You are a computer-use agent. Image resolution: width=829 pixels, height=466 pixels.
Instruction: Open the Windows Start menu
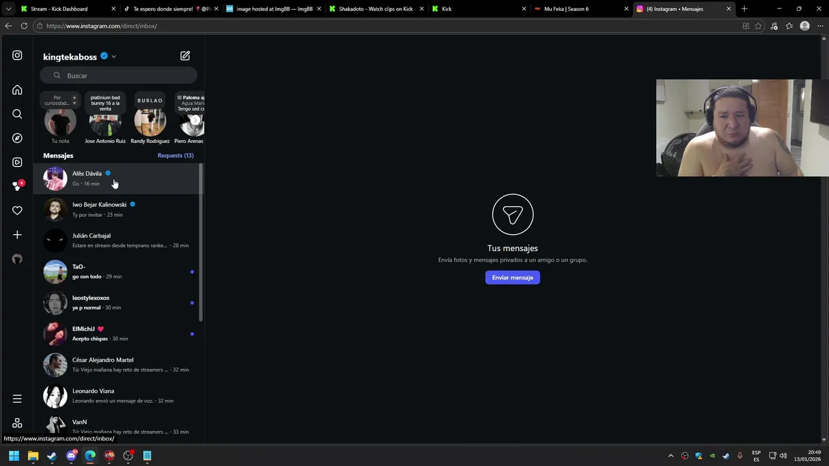(x=14, y=456)
